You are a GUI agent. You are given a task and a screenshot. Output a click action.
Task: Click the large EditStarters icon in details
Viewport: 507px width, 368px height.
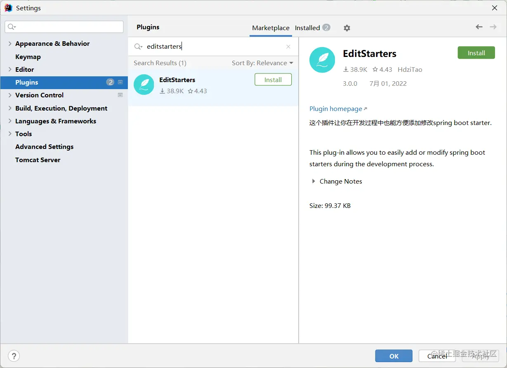point(322,60)
